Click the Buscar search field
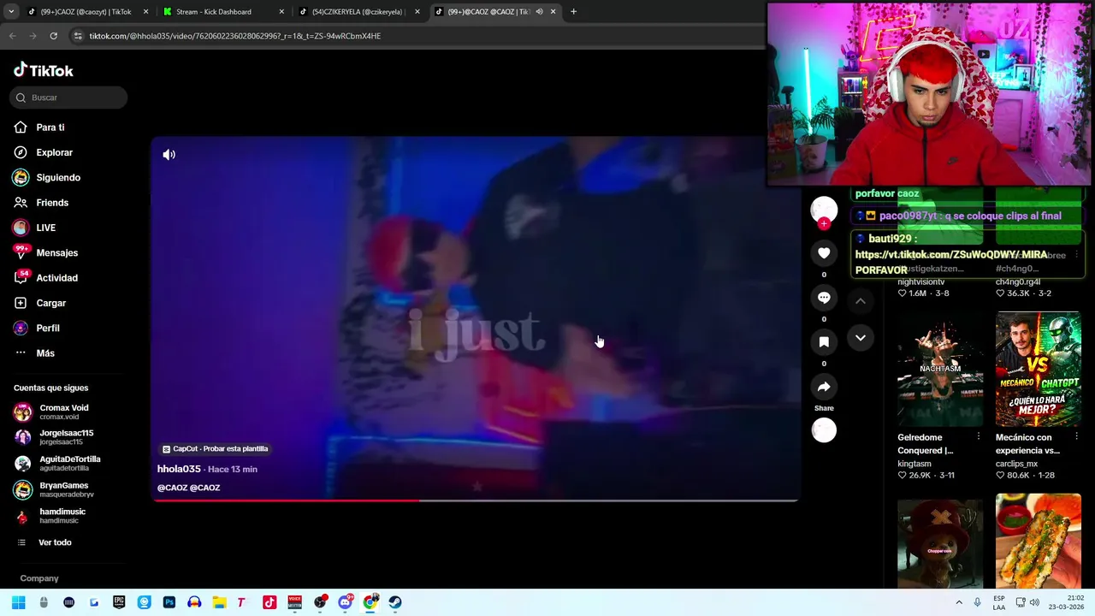This screenshot has height=616, width=1095. 68,98
